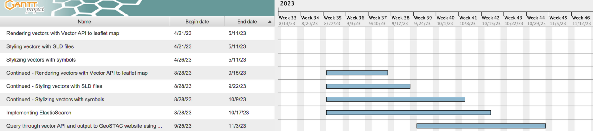The height and width of the screenshot is (131, 593).
Task: Click the GanttProject logo
Action: [25, 7]
